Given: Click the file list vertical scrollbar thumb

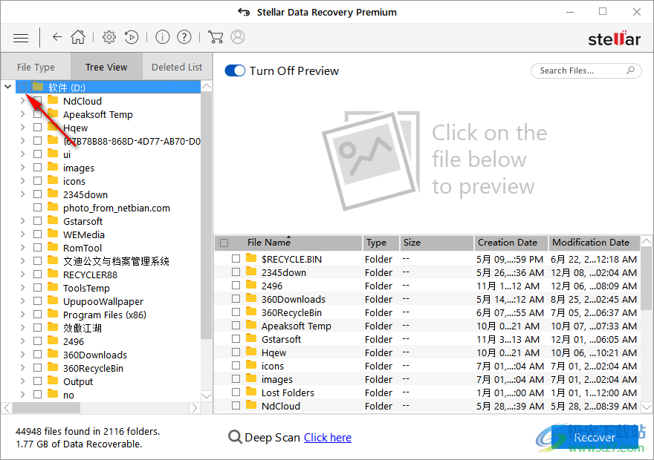Looking at the screenshot, I should pyautogui.click(x=646, y=278).
